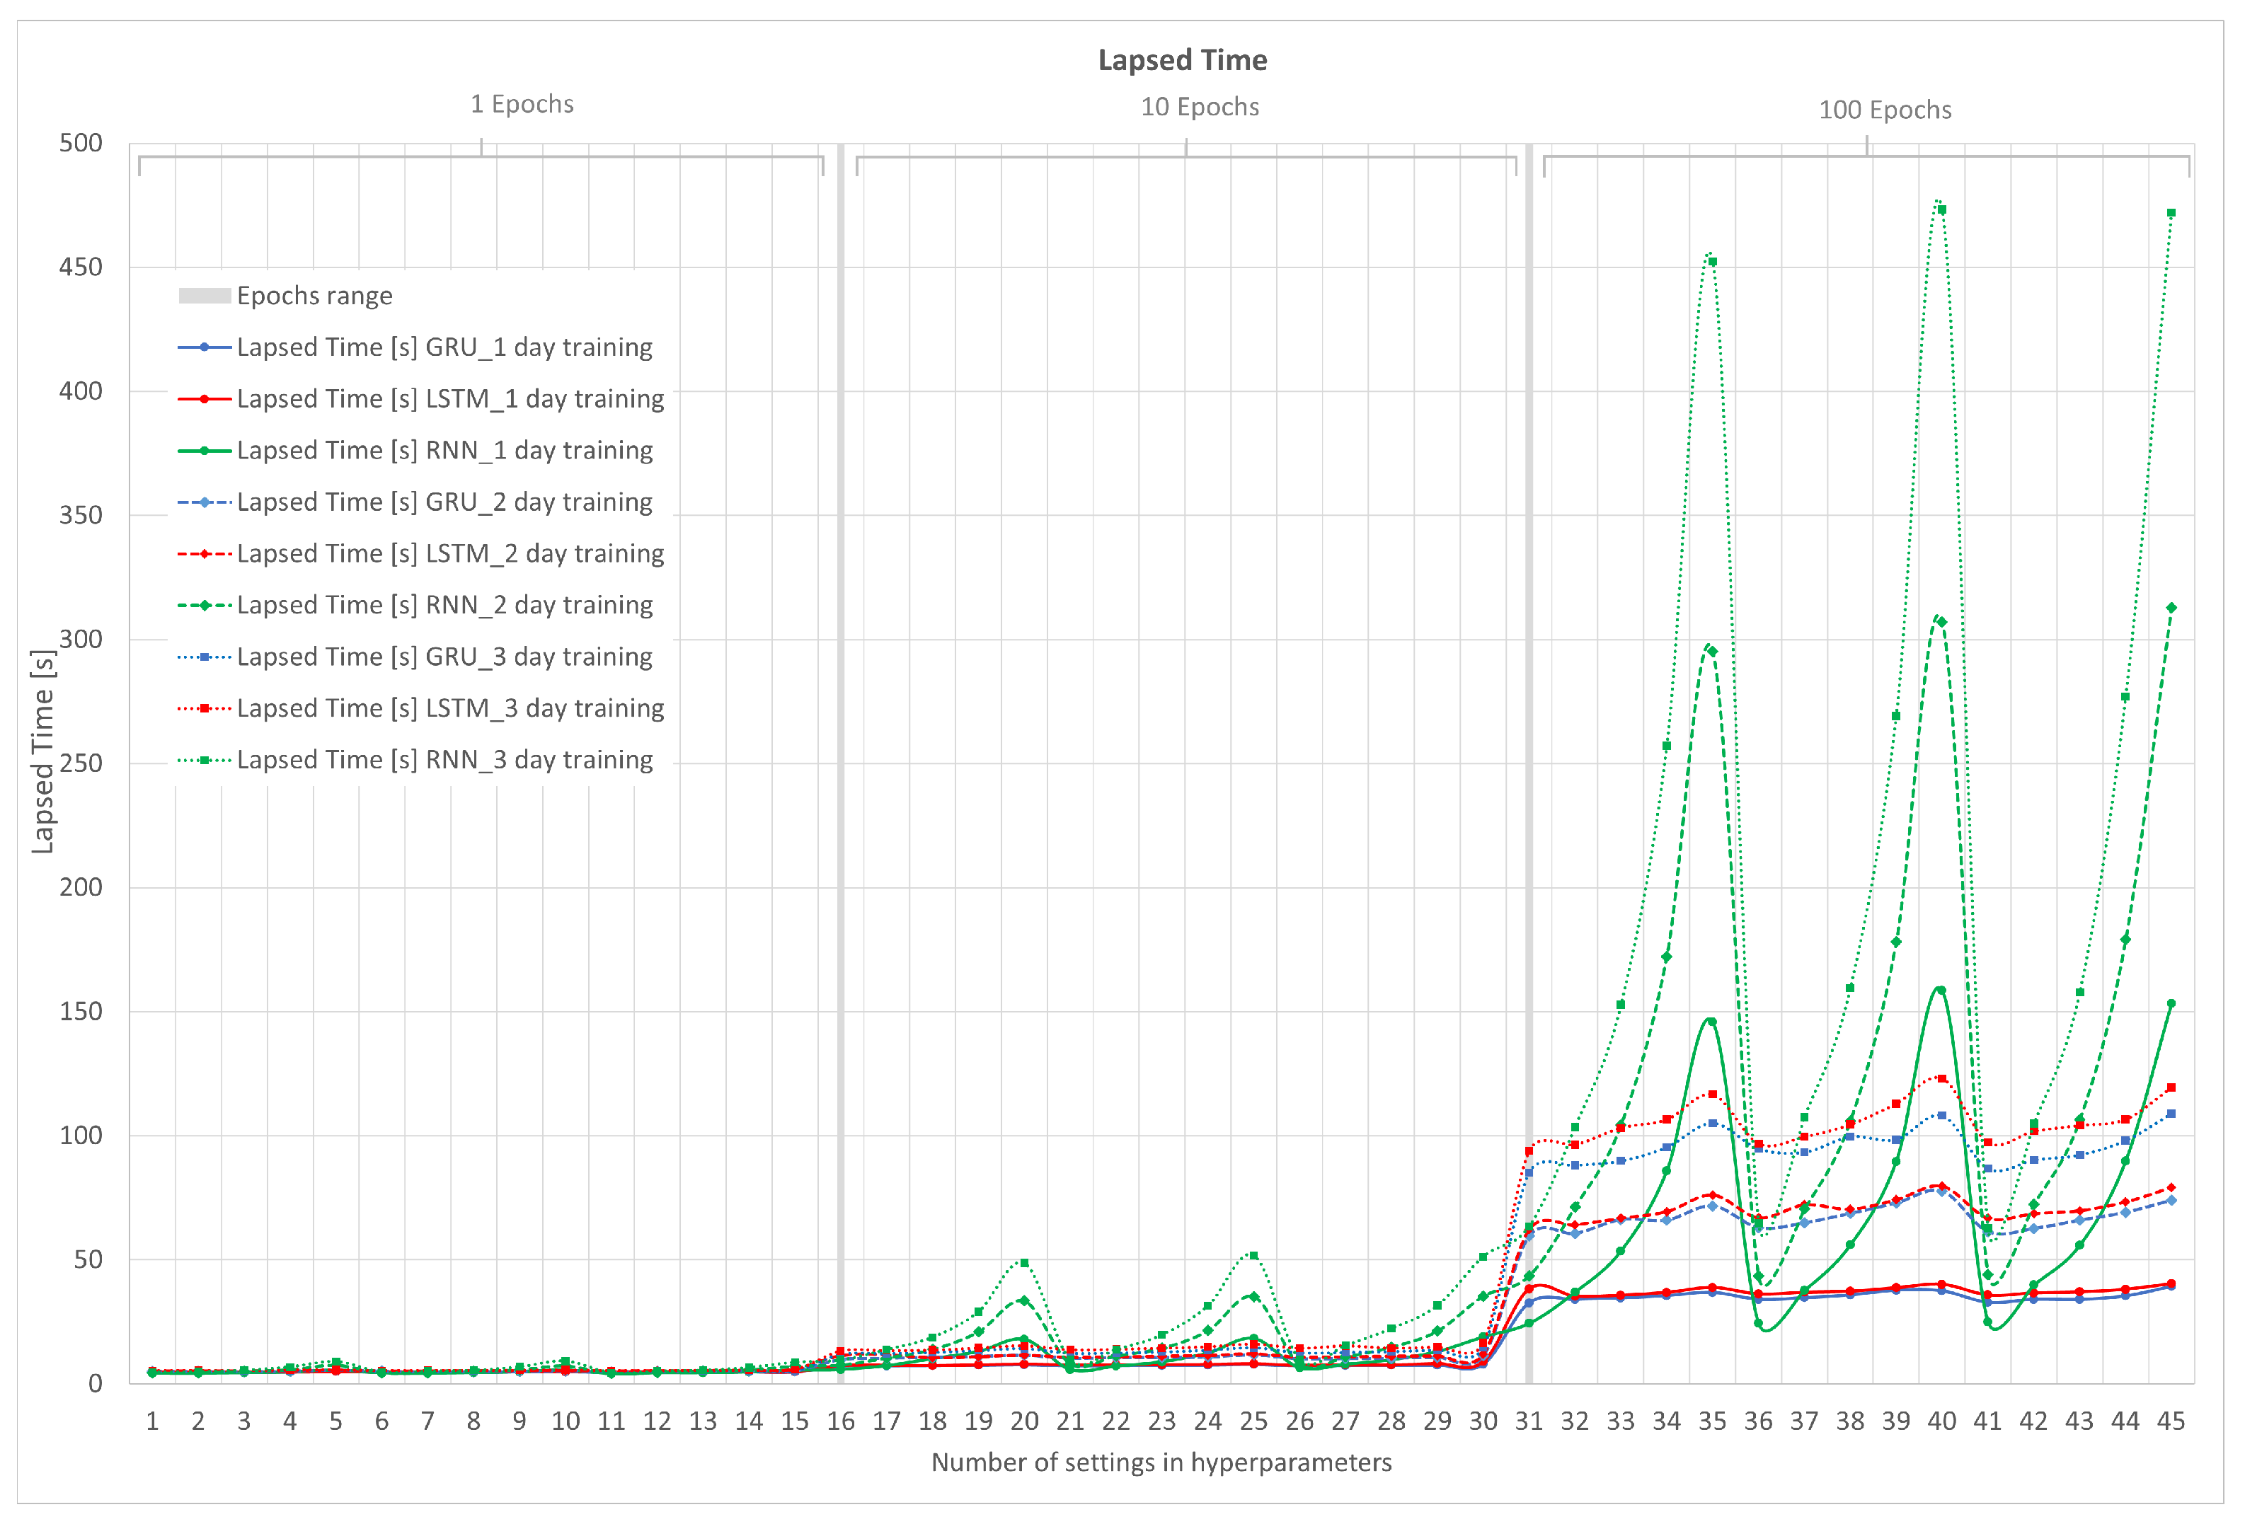Click the LSTM_1 day training legend marker

click(204, 399)
